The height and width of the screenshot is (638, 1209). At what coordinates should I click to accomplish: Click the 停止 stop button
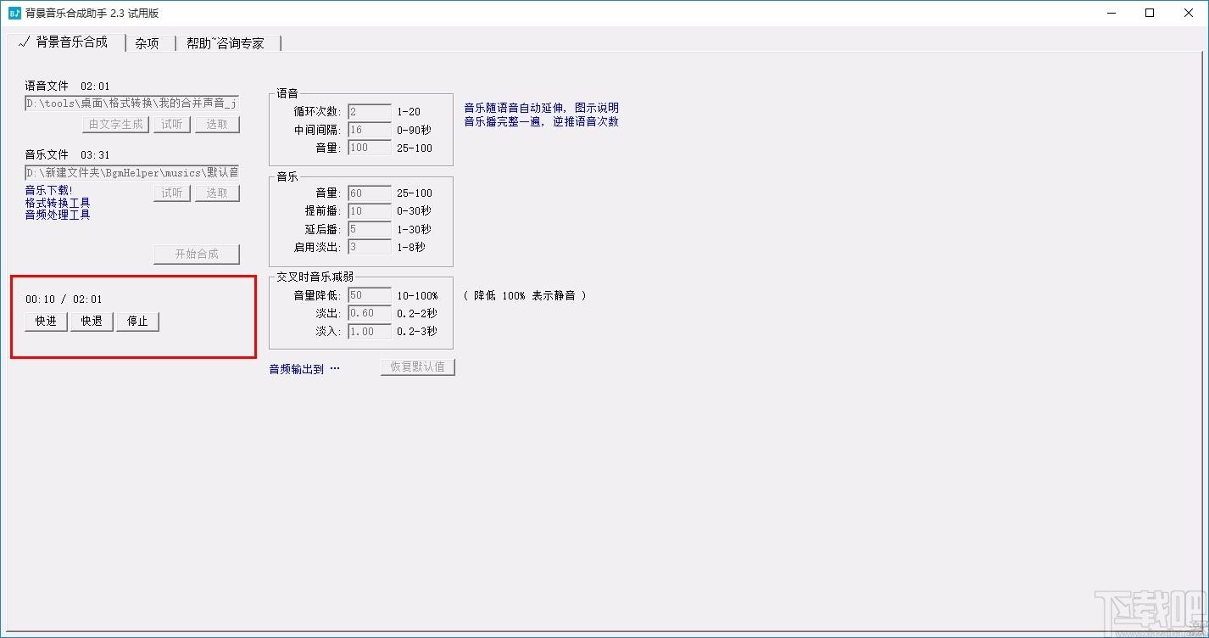(137, 322)
